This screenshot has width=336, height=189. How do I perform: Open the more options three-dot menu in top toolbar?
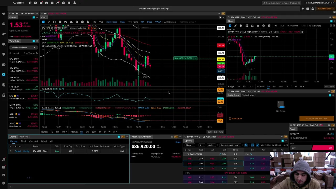pyautogui.click(x=80, y=3)
